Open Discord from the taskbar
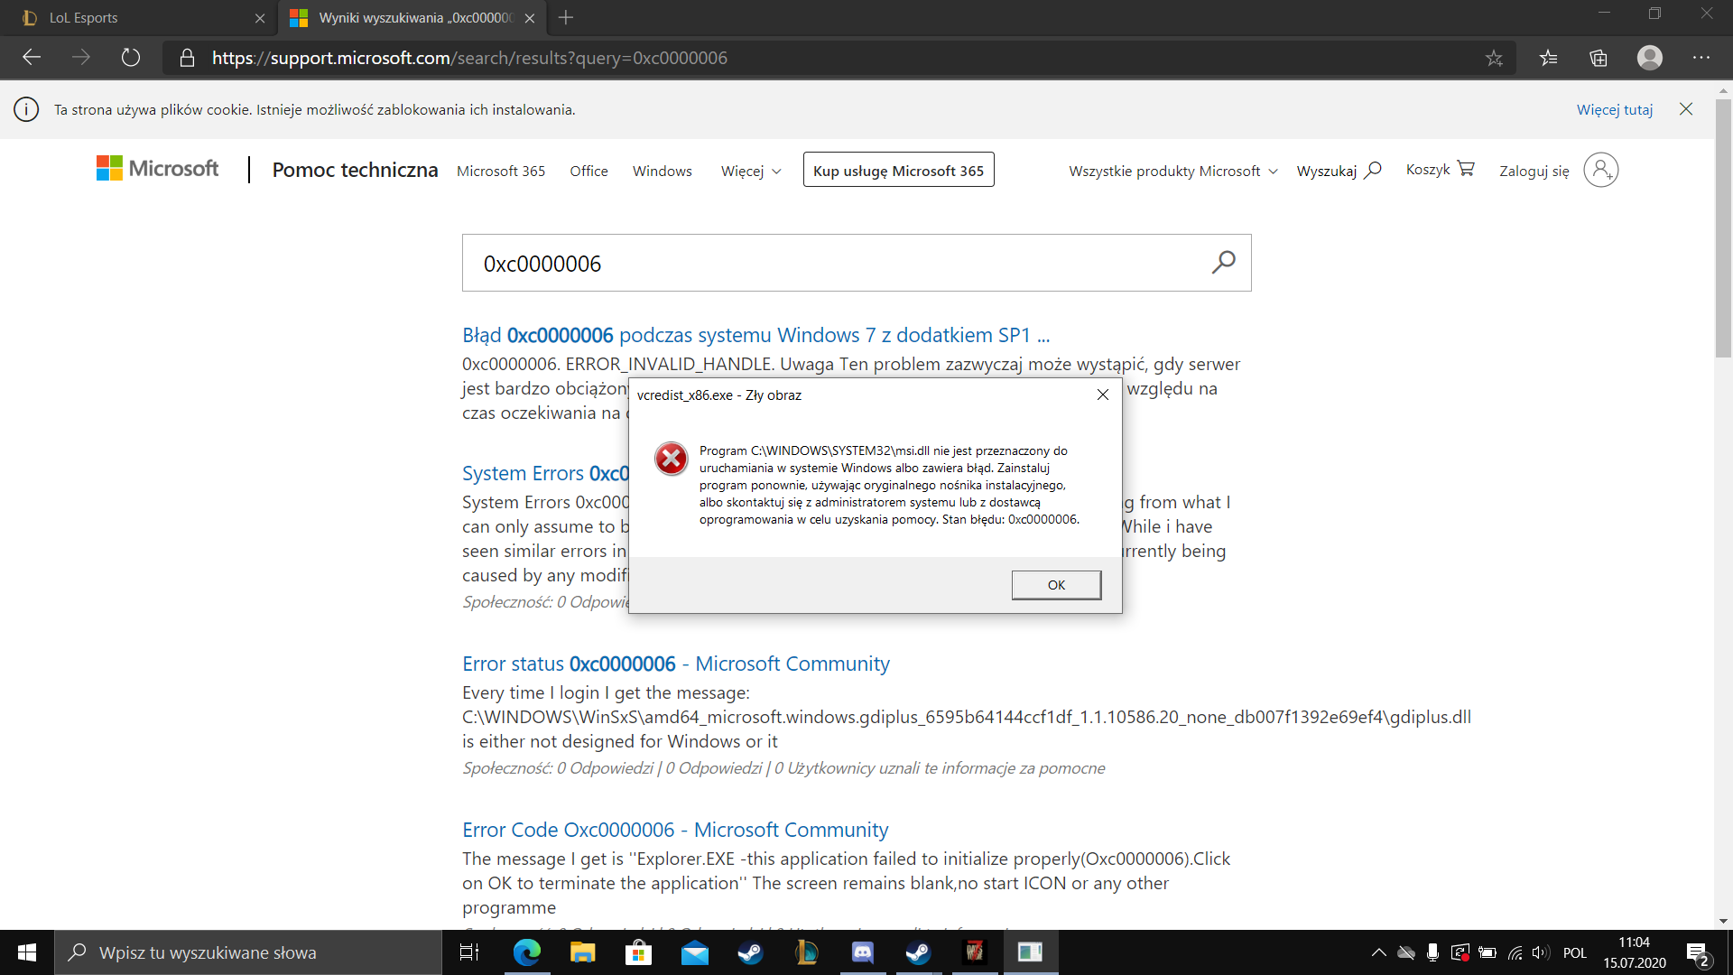Screen dimensions: 1733x975 point(862,952)
